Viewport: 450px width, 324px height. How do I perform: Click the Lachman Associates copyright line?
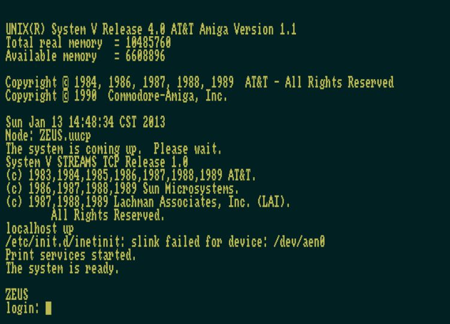coord(148,202)
